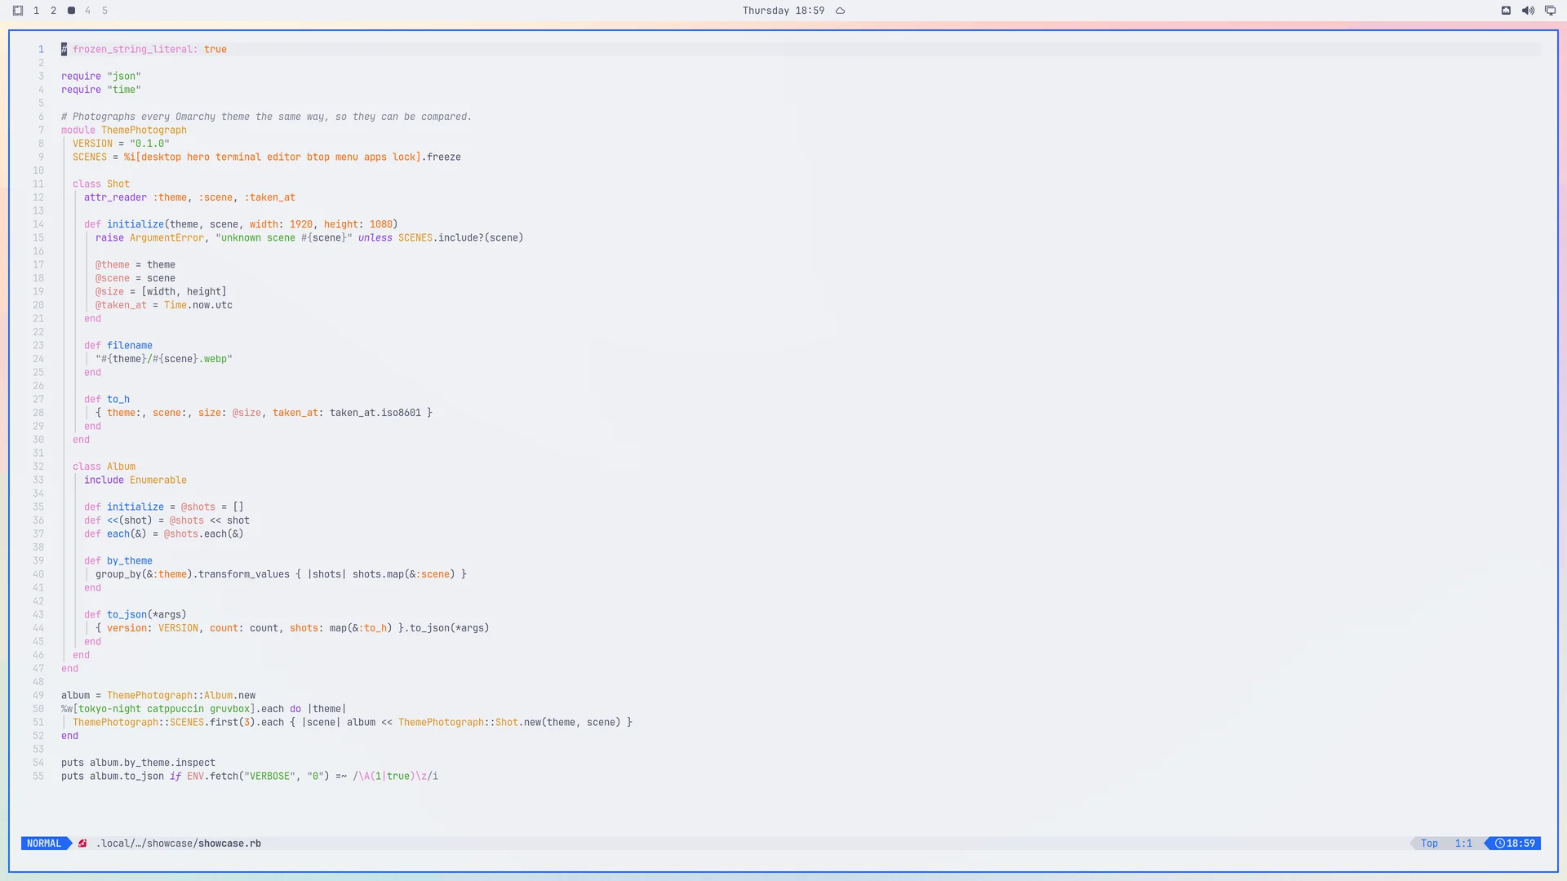Screen dimensions: 1567x881
Task: Click the display monitor tray icon
Action: tap(1550, 11)
